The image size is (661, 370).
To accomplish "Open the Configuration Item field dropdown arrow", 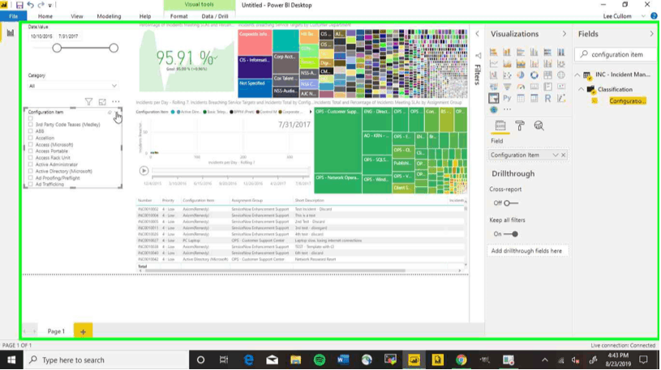I will (556, 155).
